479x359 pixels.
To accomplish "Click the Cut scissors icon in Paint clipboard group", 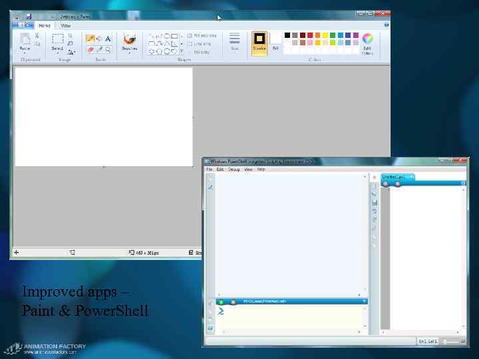I will 37,36.
